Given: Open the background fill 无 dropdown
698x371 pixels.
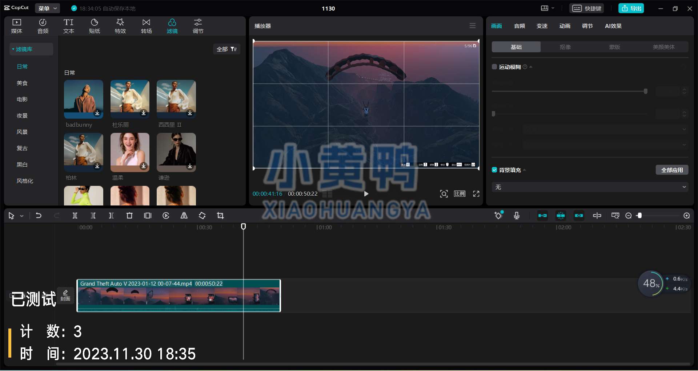Looking at the screenshot, I should [590, 187].
